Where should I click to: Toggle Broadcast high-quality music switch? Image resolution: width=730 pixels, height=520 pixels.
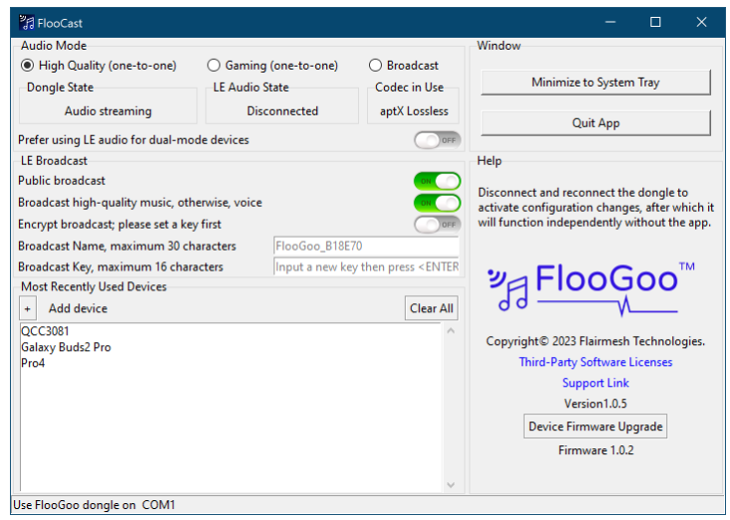point(438,203)
